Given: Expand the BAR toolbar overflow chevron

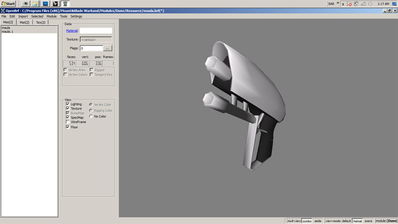Looking at the screenshot, I should (x=338, y=3).
